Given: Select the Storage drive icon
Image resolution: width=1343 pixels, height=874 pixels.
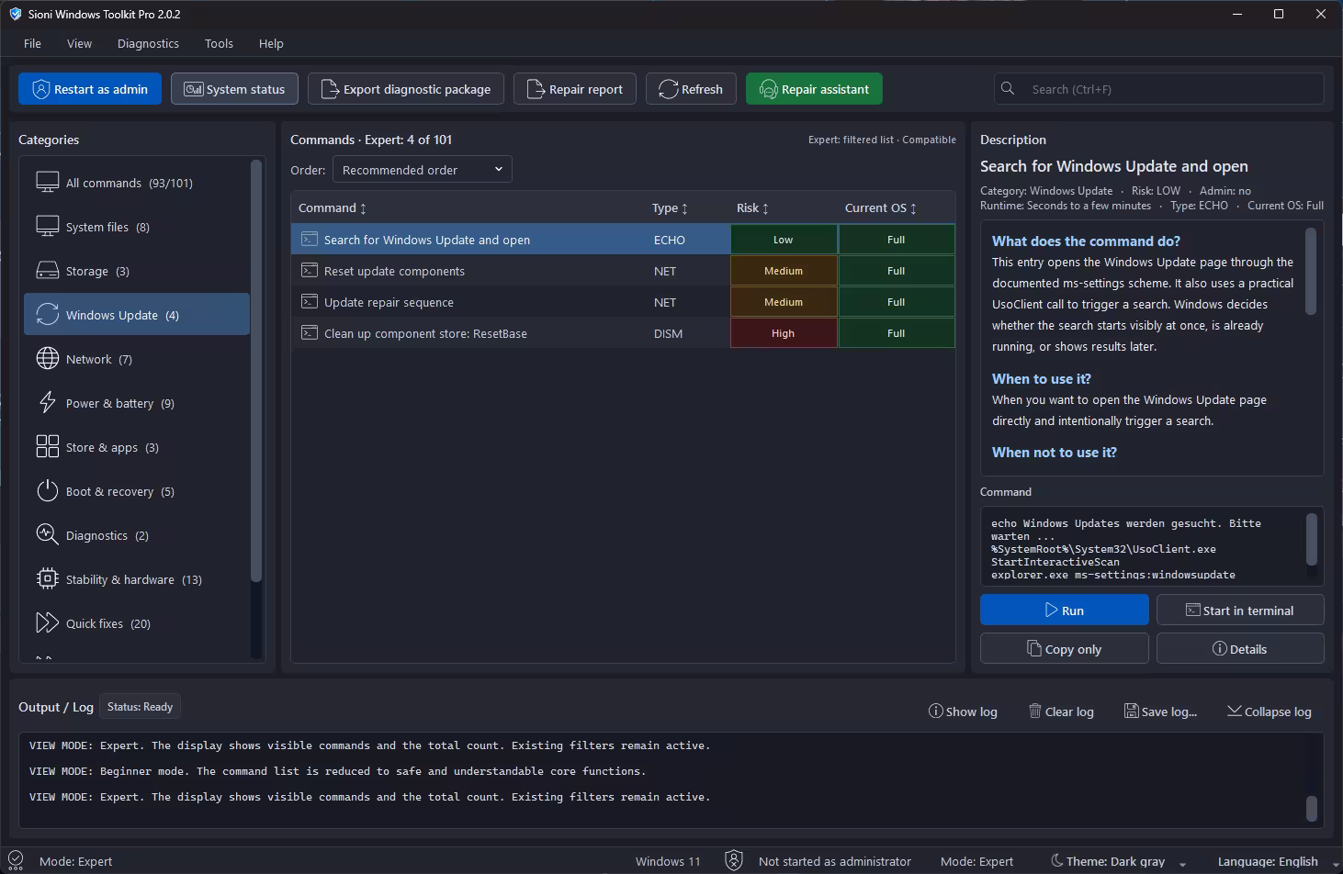Looking at the screenshot, I should pos(48,271).
